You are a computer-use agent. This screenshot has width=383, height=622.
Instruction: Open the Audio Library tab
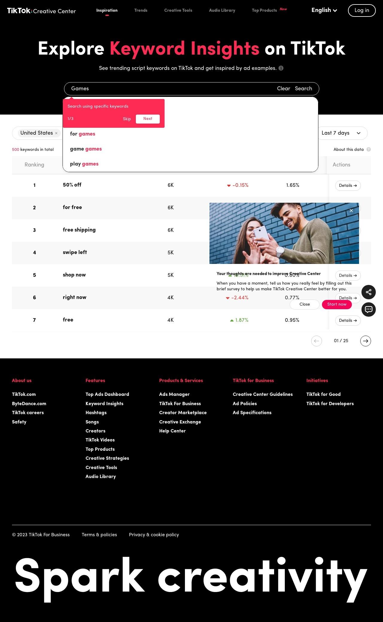pos(222,10)
